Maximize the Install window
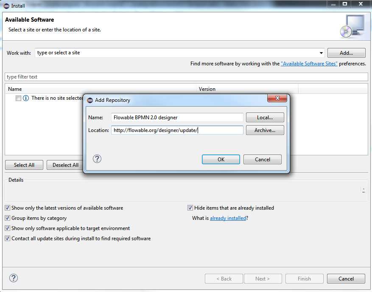Image resolution: width=372 pixels, height=292 pixels. [345, 4]
